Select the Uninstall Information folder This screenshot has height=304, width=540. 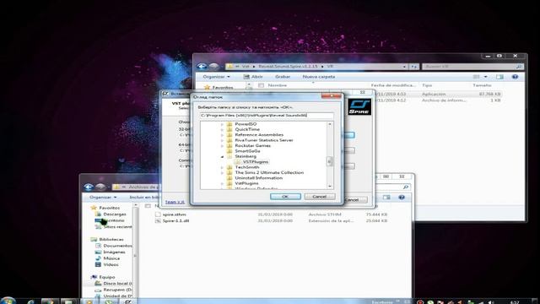point(259,178)
